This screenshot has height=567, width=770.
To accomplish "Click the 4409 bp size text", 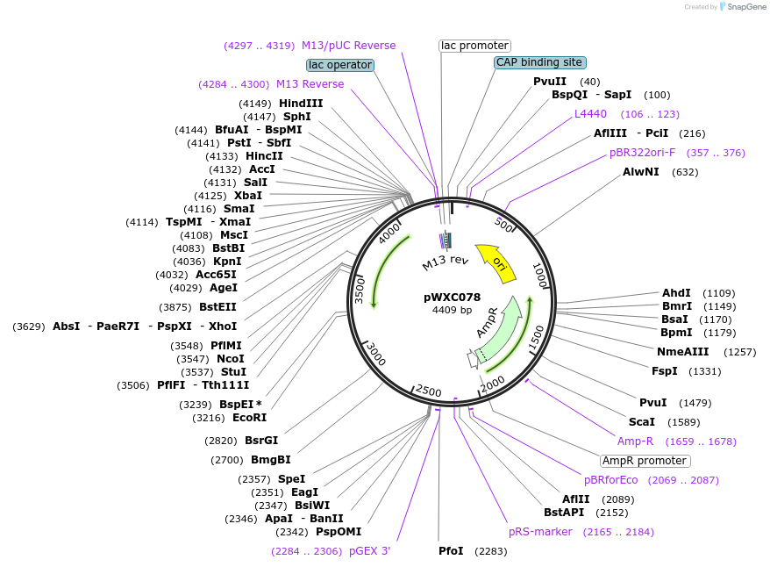I will pyautogui.click(x=453, y=310).
